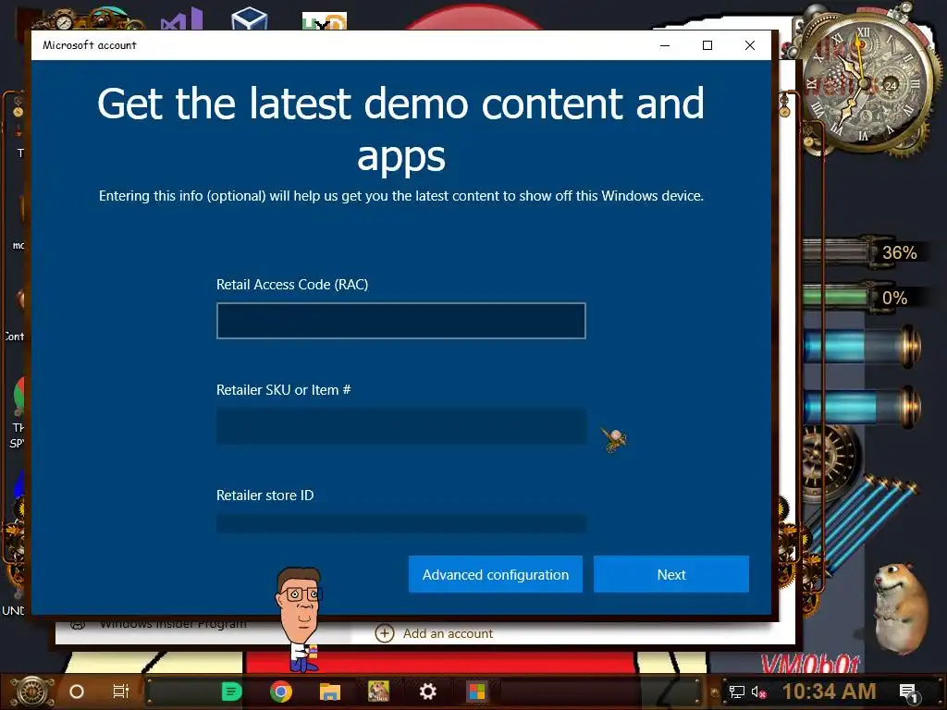Click the plus icon beside Add an account
Image resolution: width=947 pixels, height=710 pixels.
[x=385, y=633]
